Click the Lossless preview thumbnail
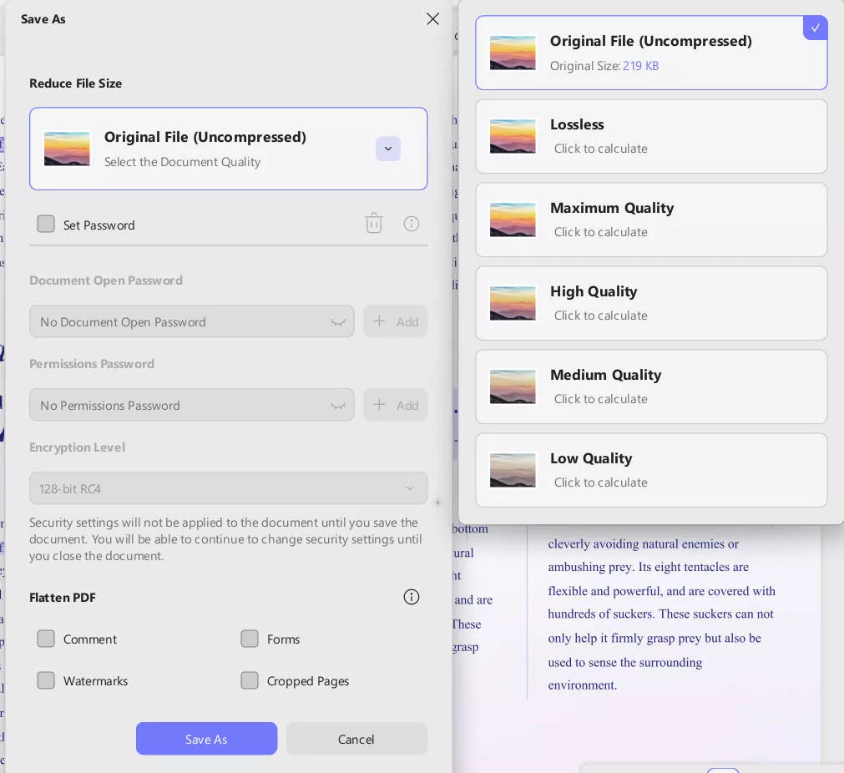 click(512, 136)
